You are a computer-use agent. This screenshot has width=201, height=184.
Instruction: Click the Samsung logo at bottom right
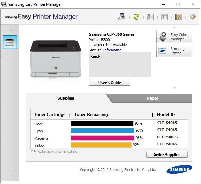179,169
